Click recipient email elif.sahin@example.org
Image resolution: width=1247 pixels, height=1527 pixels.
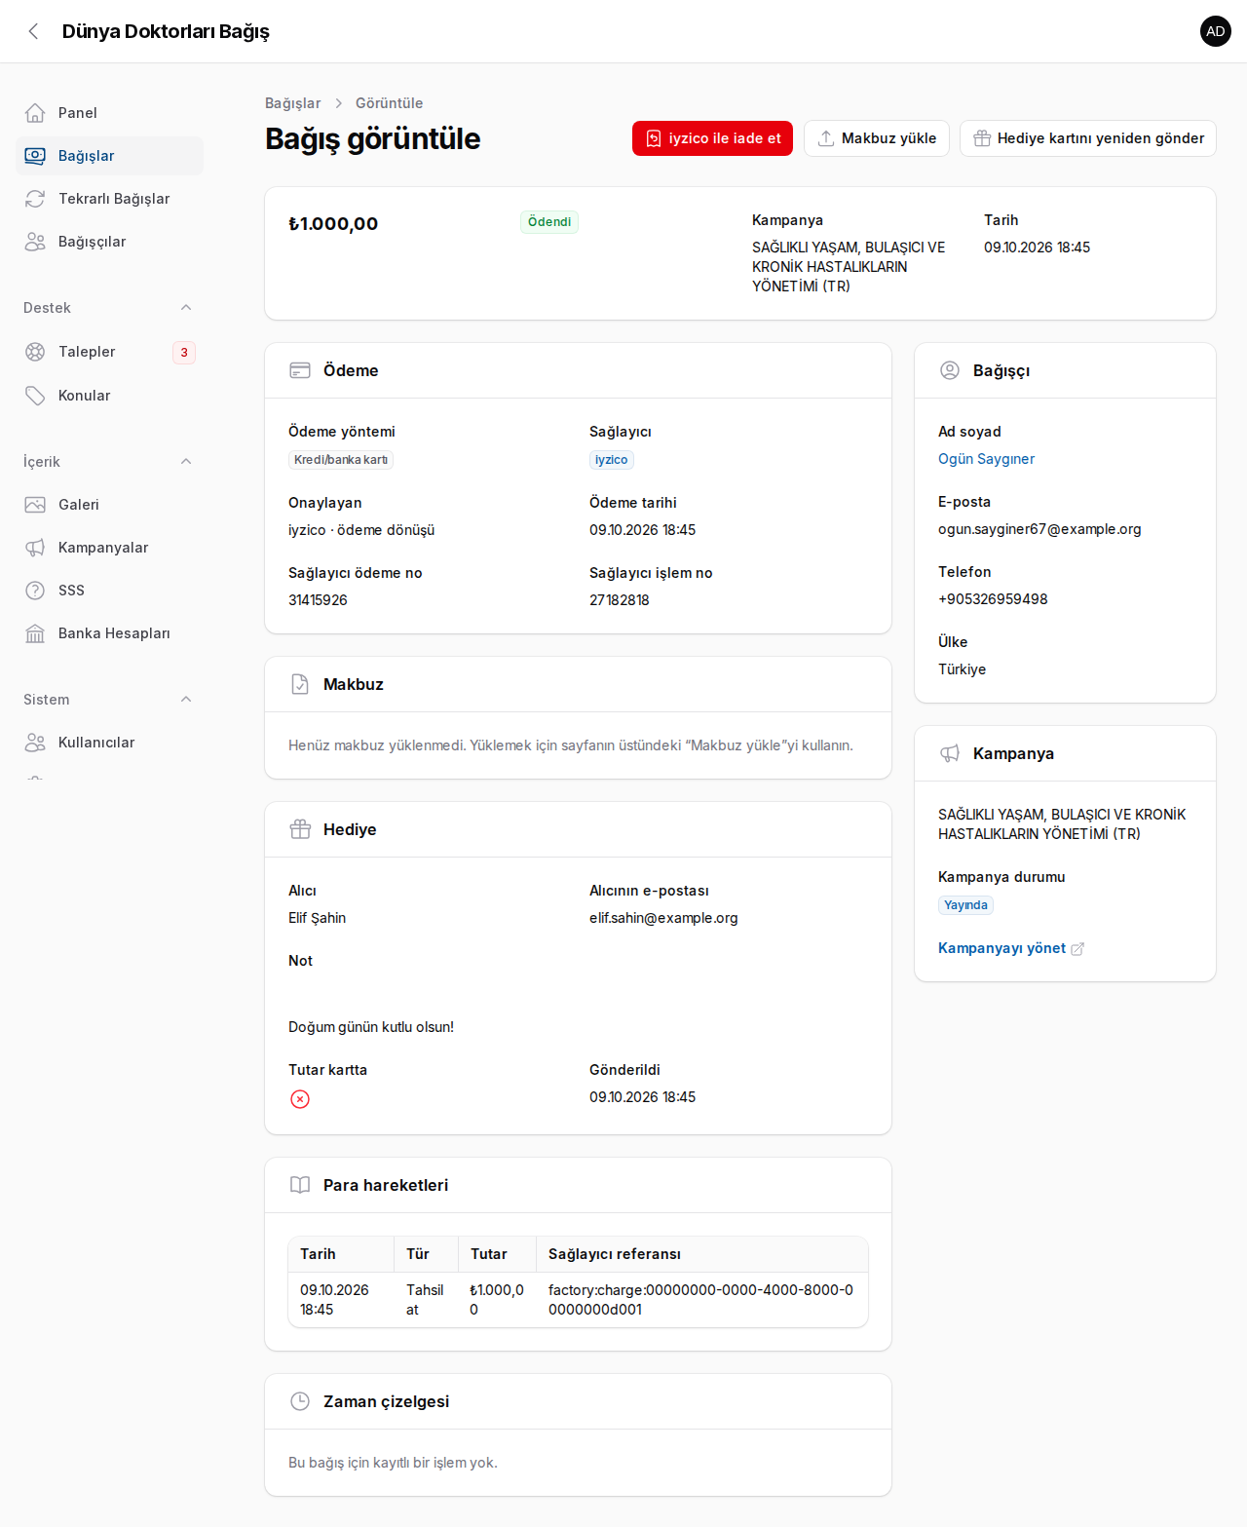(x=663, y=918)
